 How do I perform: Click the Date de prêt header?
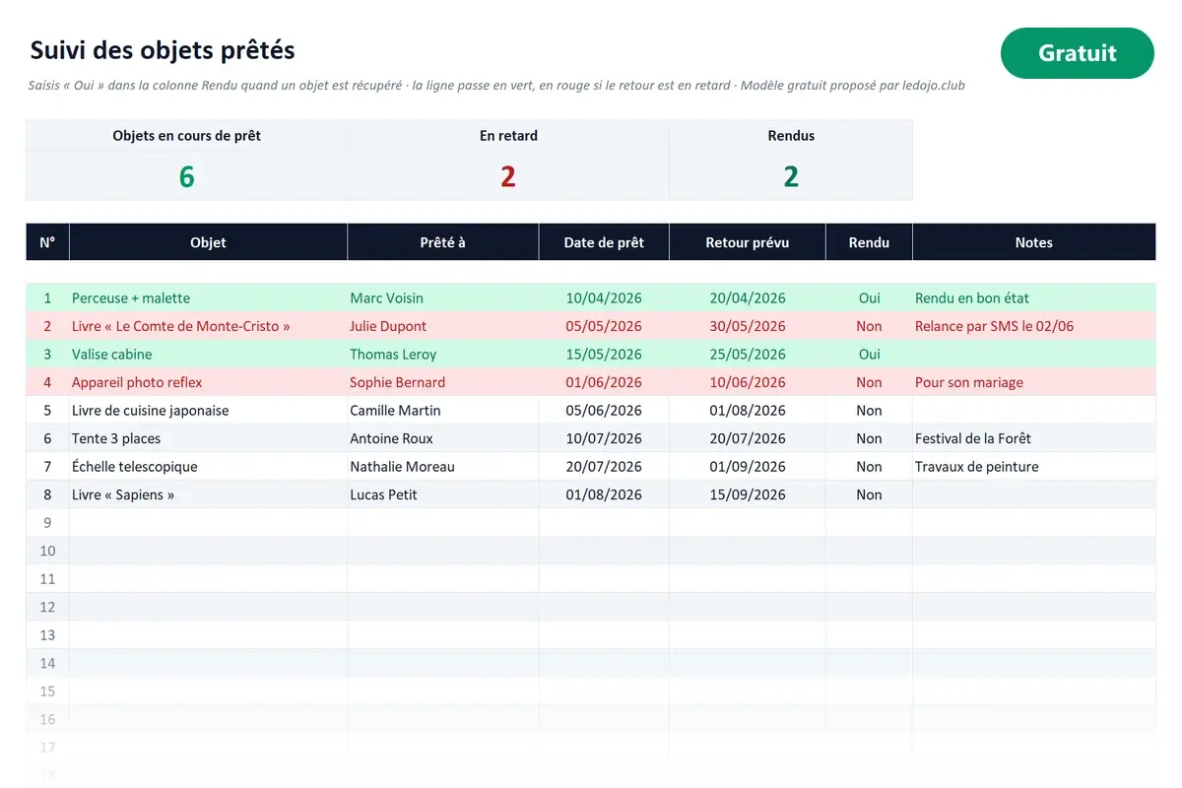(604, 242)
